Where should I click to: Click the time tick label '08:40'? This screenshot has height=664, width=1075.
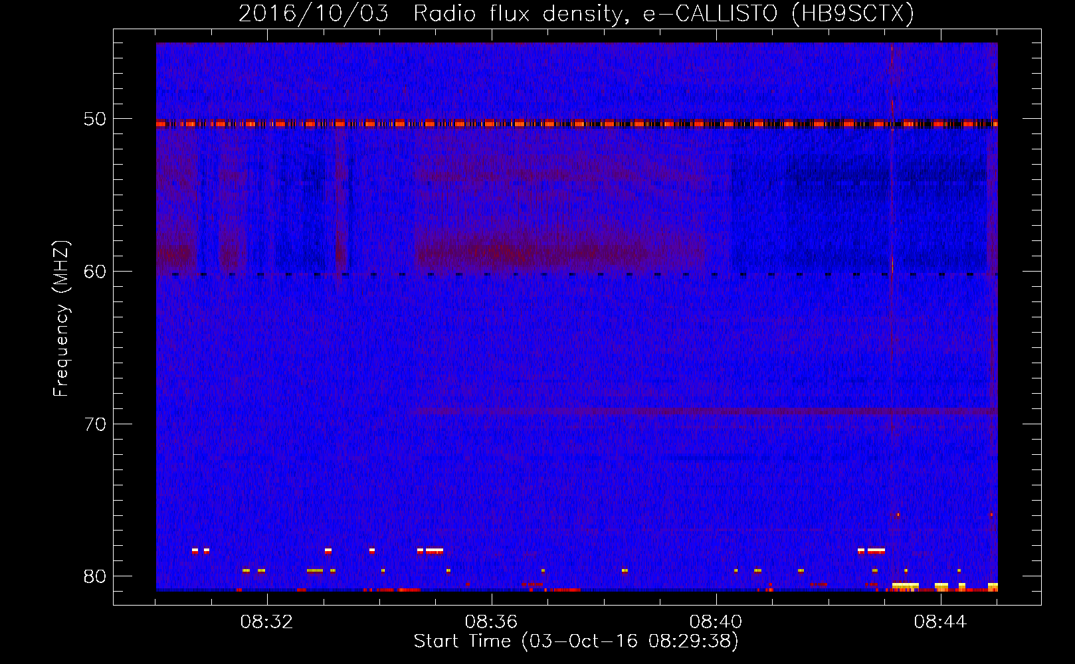pos(716,622)
